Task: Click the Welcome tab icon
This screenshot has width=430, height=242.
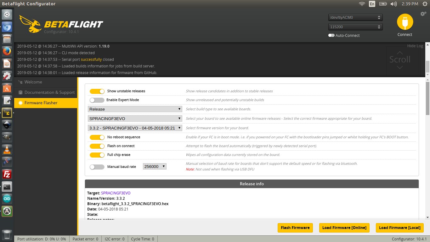Action: [x=20, y=82]
